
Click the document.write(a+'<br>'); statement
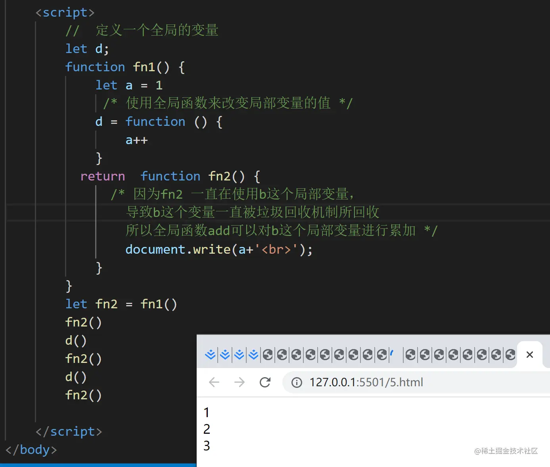point(219,249)
